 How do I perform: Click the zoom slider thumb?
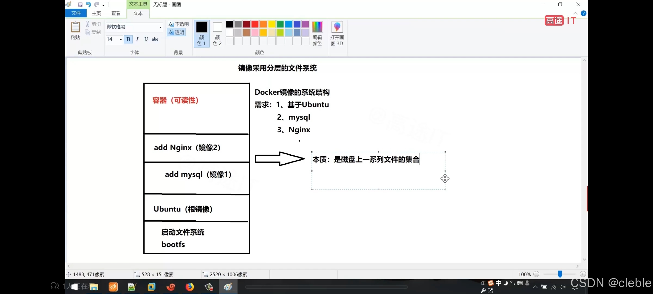pos(560,274)
